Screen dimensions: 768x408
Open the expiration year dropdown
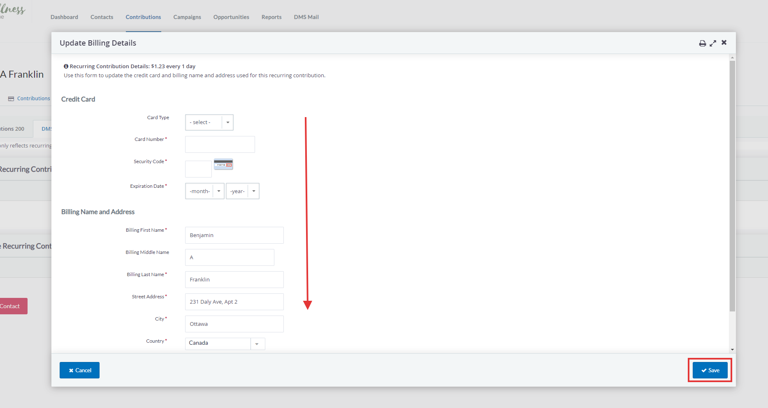[243, 191]
